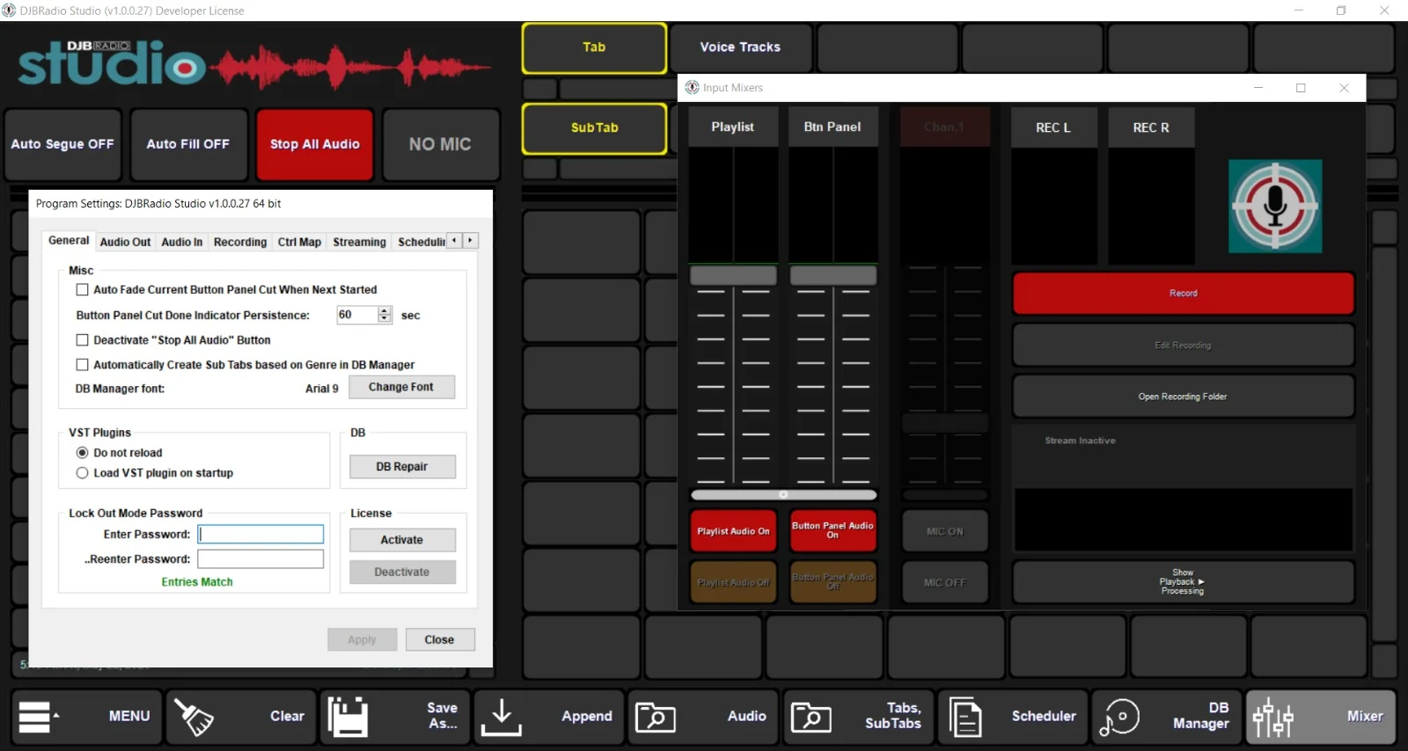Click the horizontal pan slider under faders
This screenshot has width=1408, height=751.
click(x=783, y=494)
